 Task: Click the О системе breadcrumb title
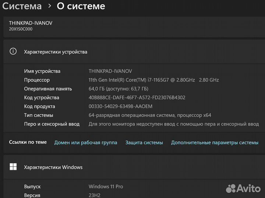81,6
